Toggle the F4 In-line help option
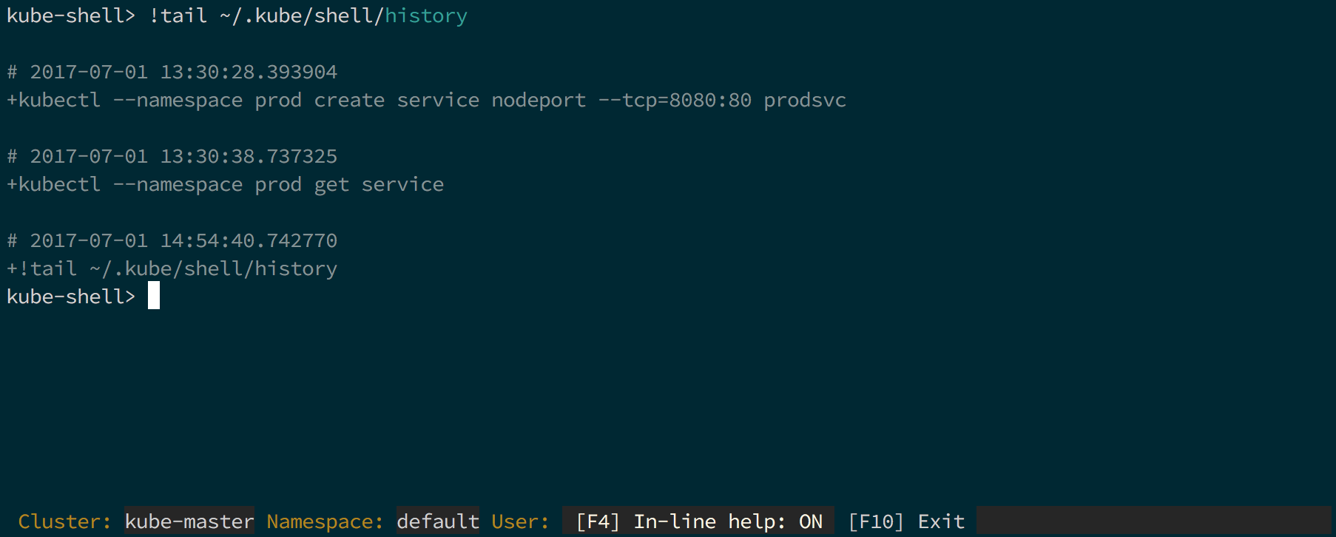Screen dimensions: 1336x537 (x=698, y=521)
